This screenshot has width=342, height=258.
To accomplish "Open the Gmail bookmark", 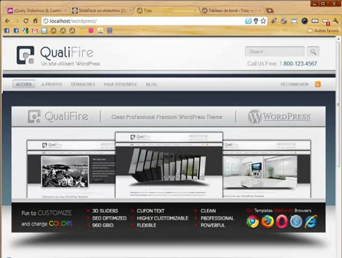I will point(35,31).
